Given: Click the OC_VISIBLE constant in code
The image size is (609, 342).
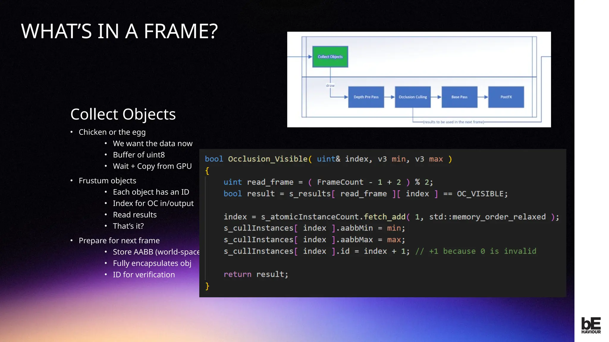Looking at the screenshot, I should pyautogui.click(x=480, y=194).
